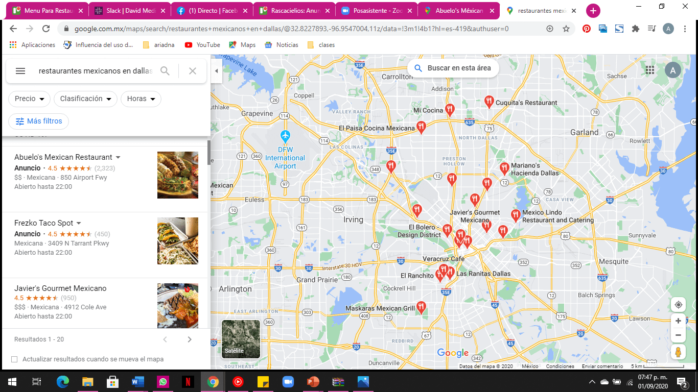The image size is (698, 392).
Task: Expand ad arrow next to Abuelo's Mexican Restaurant
Action: 118,157
